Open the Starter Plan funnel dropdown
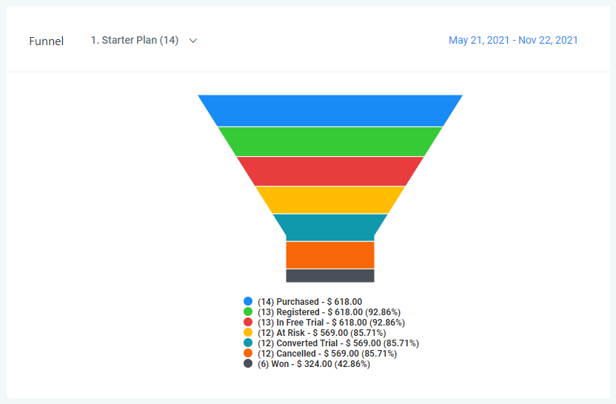This screenshot has width=616, height=404. click(x=135, y=41)
